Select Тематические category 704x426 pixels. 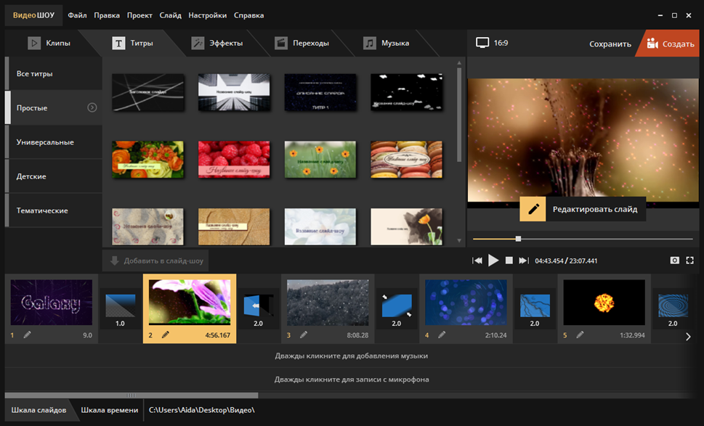[54, 210]
